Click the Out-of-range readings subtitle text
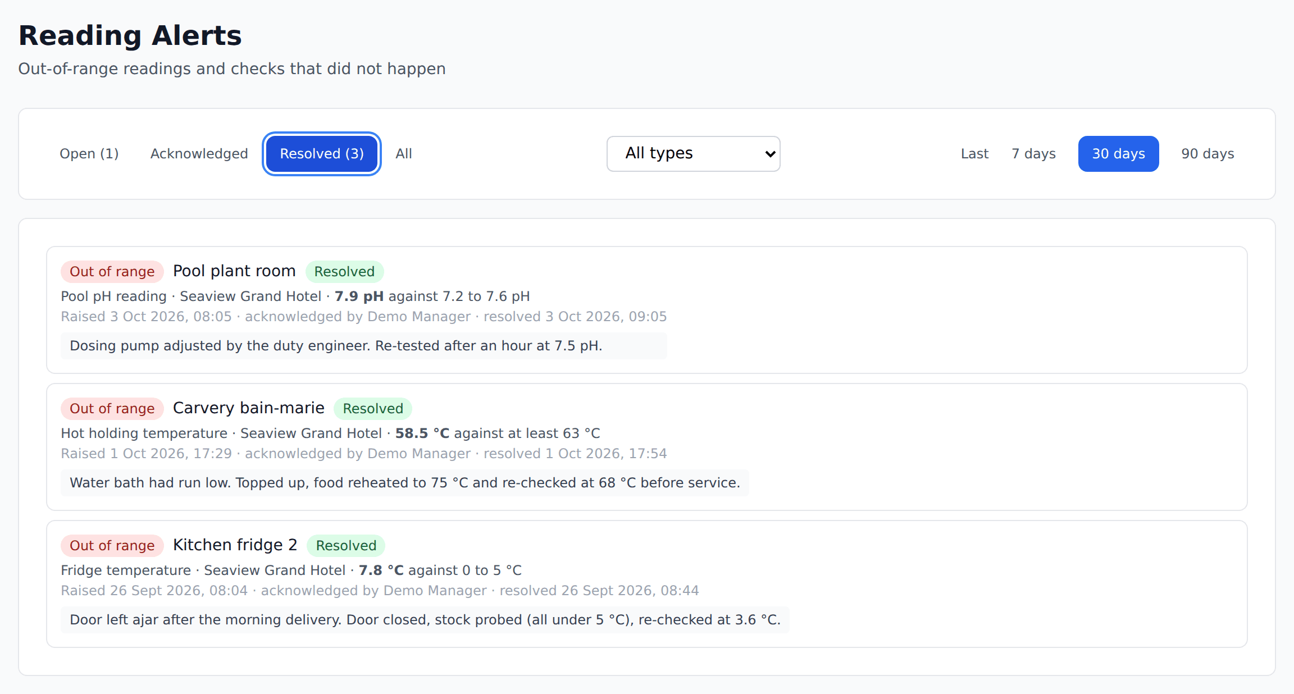This screenshot has height=694, width=1294. click(232, 69)
